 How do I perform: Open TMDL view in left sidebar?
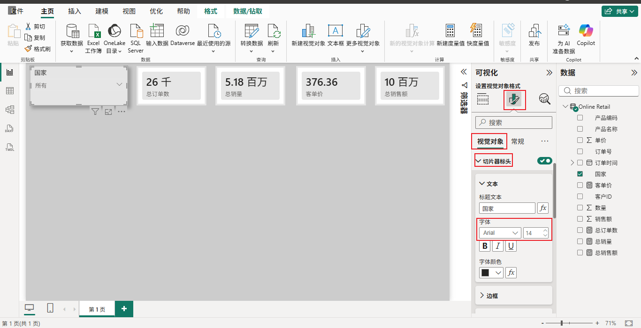click(x=10, y=147)
